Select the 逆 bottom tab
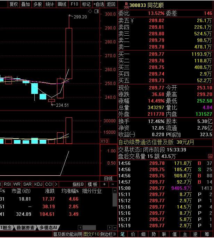 [196, 234]
